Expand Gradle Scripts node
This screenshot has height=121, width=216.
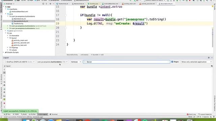tap(4, 52)
